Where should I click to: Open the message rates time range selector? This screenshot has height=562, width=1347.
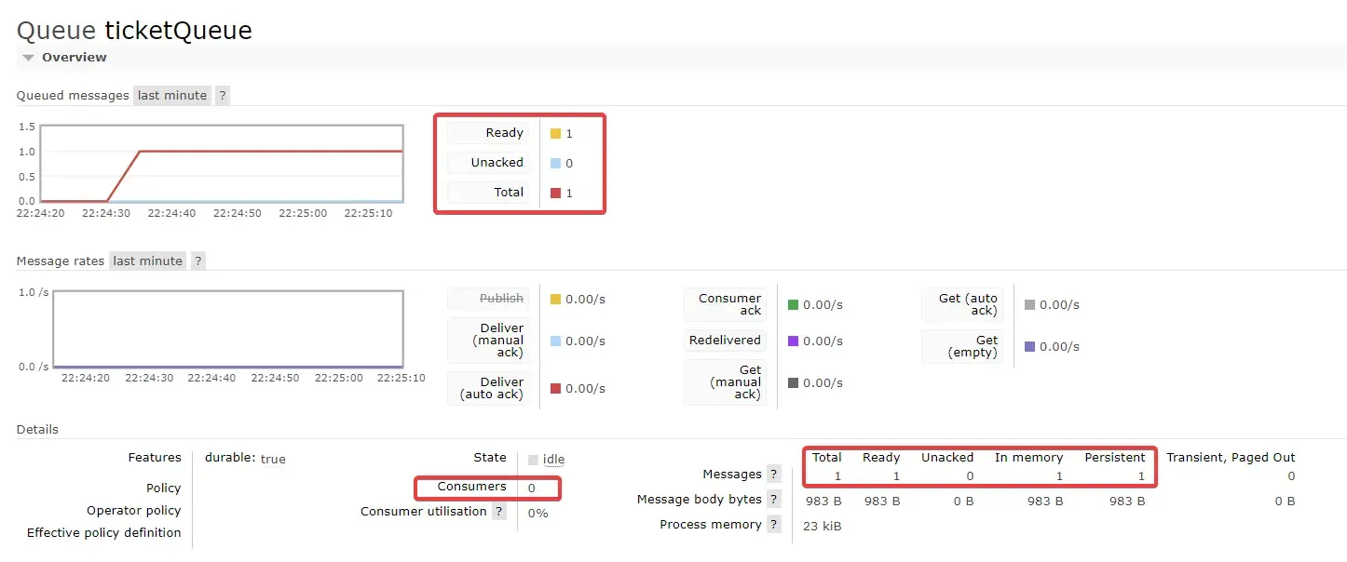[x=147, y=261]
